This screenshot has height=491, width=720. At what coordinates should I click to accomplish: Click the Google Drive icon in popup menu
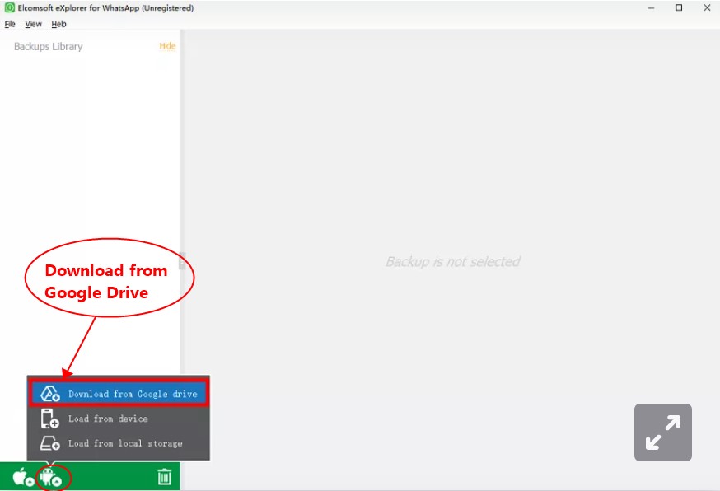(x=50, y=394)
